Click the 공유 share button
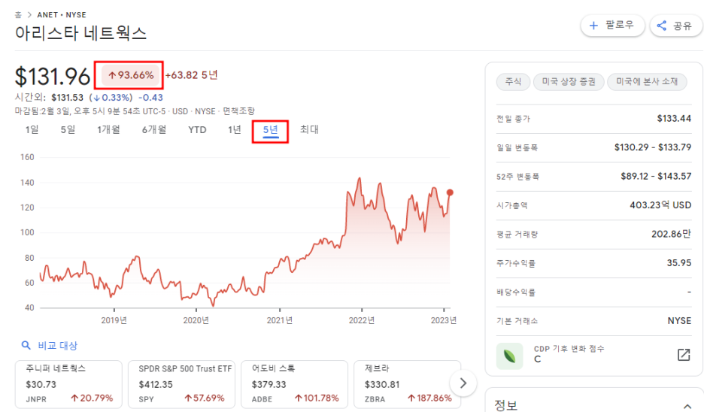Screen dimensions: 704x412 coord(675,26)
